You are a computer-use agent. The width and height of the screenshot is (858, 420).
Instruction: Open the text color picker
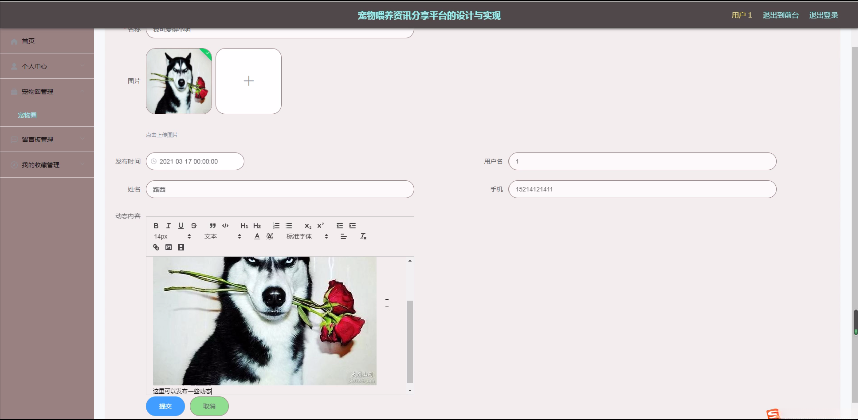click(x=257, y=236)
